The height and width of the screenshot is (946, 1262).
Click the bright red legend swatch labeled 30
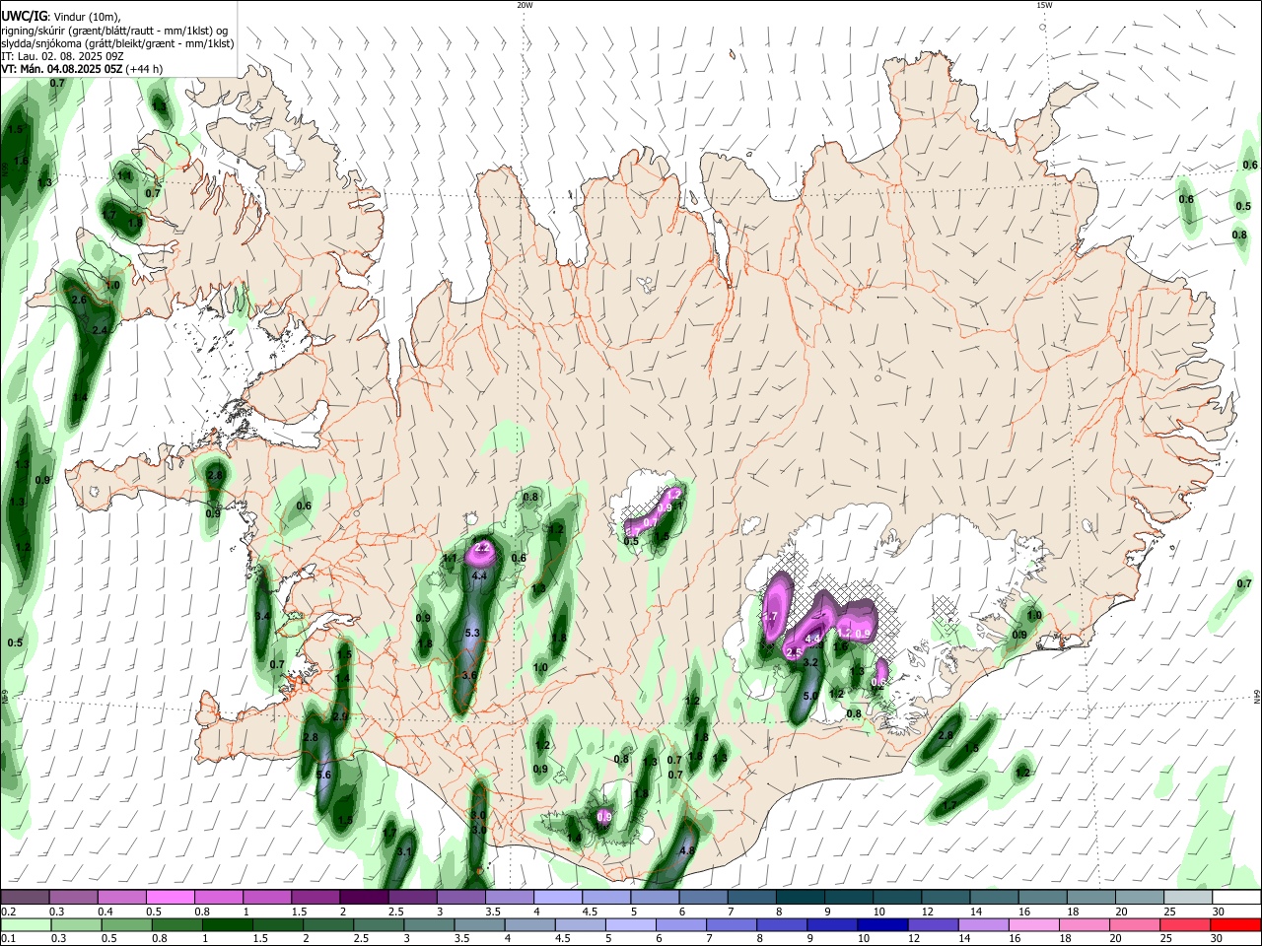(1237, 925)
